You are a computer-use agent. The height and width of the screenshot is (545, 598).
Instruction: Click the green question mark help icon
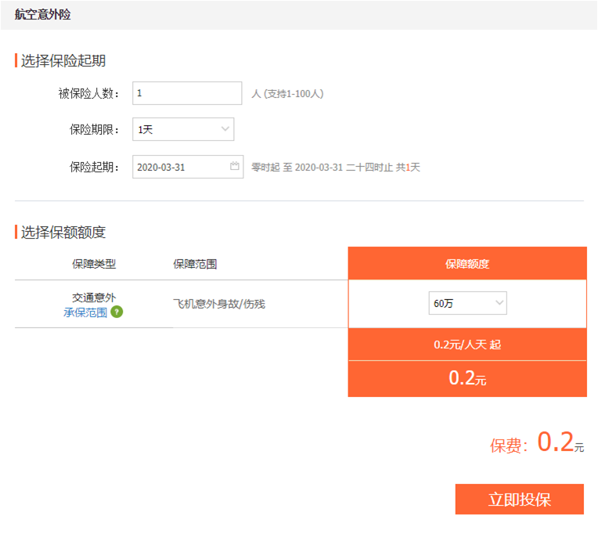pyautogui.click(x=117, y=312)
